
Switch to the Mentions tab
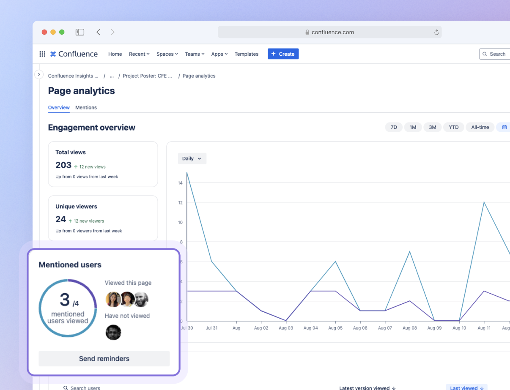point(86,107)
